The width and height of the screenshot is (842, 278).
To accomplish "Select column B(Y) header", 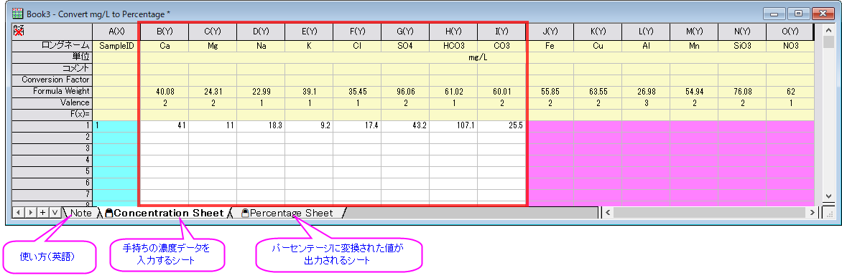I will [x=165, y=32].
